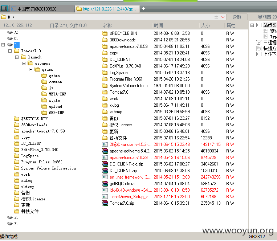Sort by the 大小 column header
The height and width of the screenshot is (241, 277).
click(205, 25)
